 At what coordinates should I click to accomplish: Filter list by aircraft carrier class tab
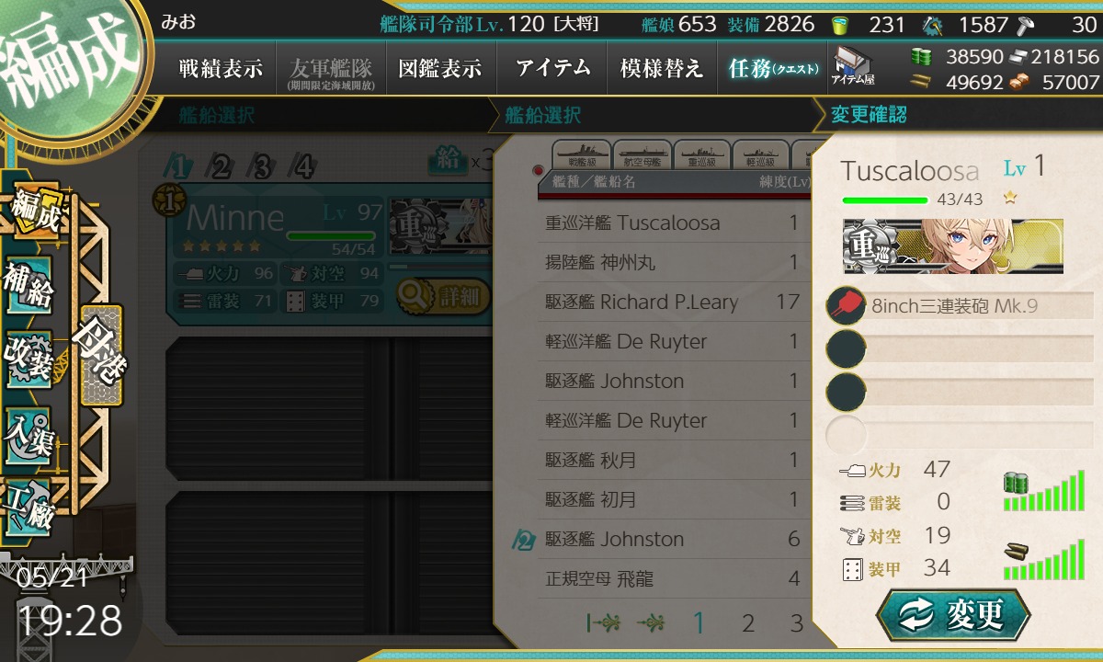click(x=642, y=156)
